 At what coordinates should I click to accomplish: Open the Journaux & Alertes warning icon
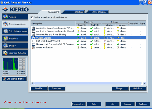coord(5,53)
